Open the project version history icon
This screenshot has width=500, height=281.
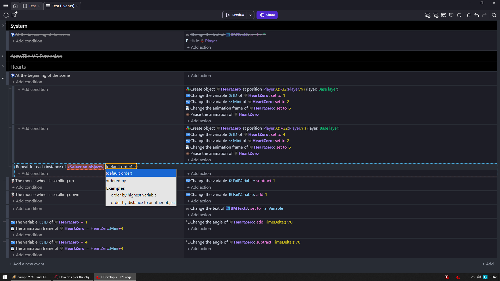click(6, 15)
